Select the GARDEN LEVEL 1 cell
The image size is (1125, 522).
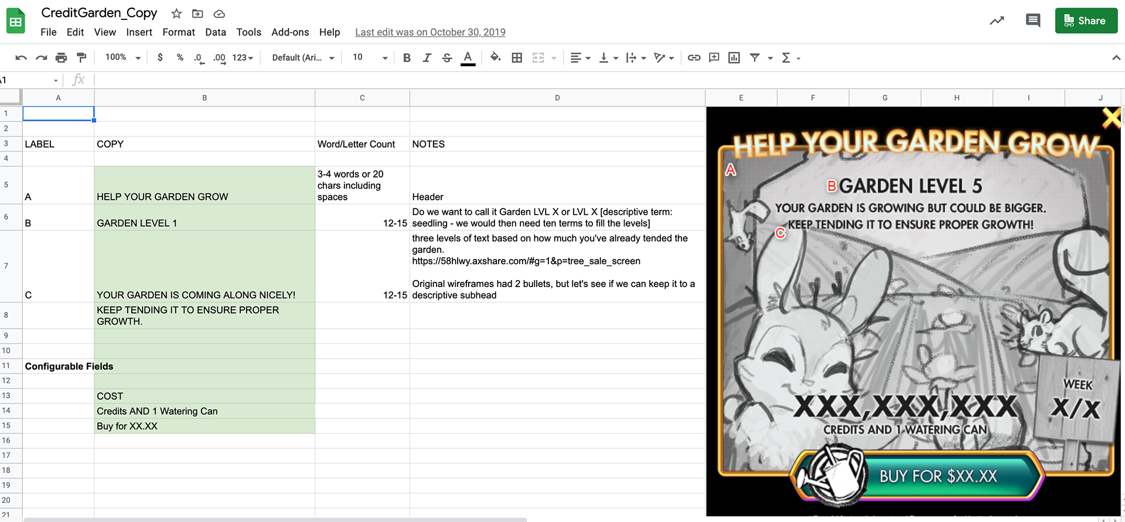204,217
